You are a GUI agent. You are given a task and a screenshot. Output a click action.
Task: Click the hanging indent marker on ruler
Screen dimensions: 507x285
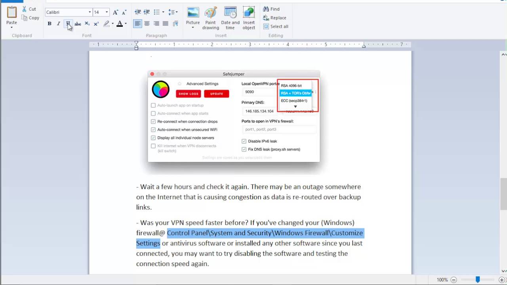[136, 46]
